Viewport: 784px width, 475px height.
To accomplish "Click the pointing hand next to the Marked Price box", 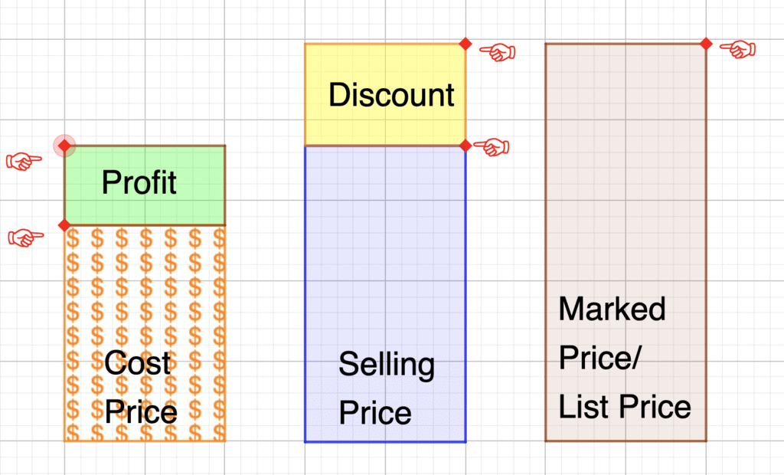I will coord(737,50).
